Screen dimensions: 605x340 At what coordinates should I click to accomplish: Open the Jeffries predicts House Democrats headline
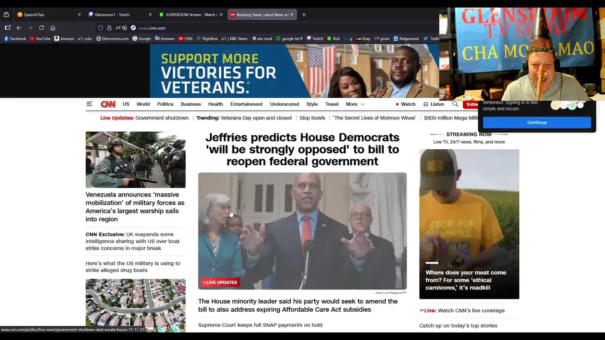click(302, 149)
